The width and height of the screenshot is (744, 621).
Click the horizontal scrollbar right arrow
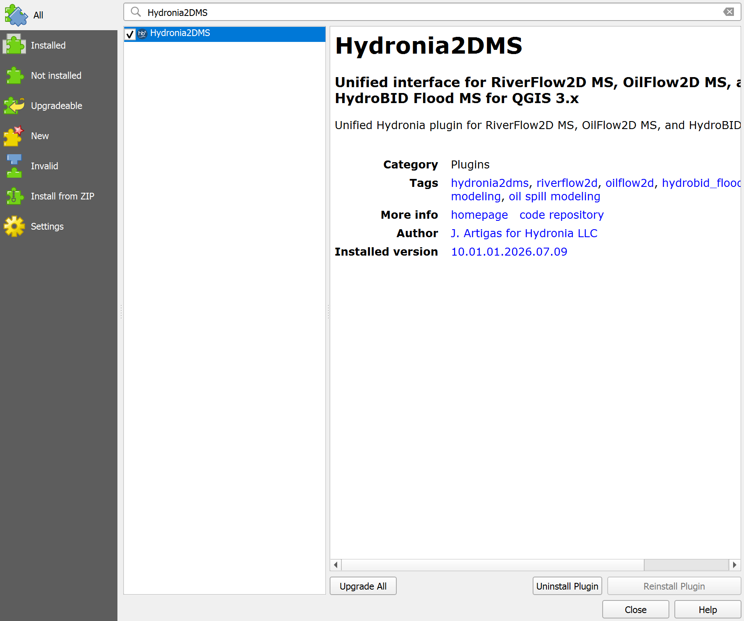(735, 565)
